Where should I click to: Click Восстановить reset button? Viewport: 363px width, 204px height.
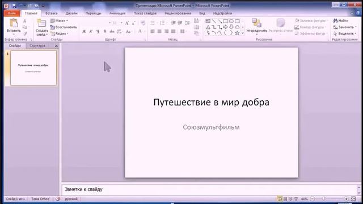[x=64, y=27]
